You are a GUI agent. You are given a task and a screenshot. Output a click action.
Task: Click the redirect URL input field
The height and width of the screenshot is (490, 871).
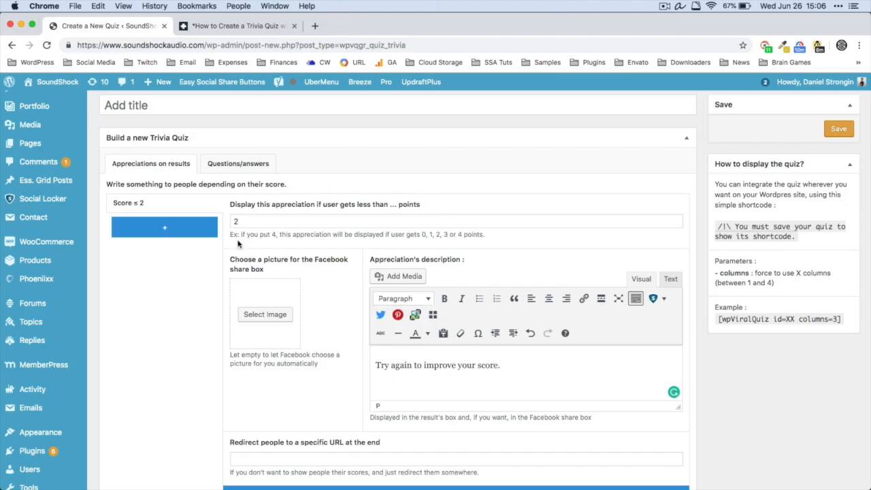(456, 459)
